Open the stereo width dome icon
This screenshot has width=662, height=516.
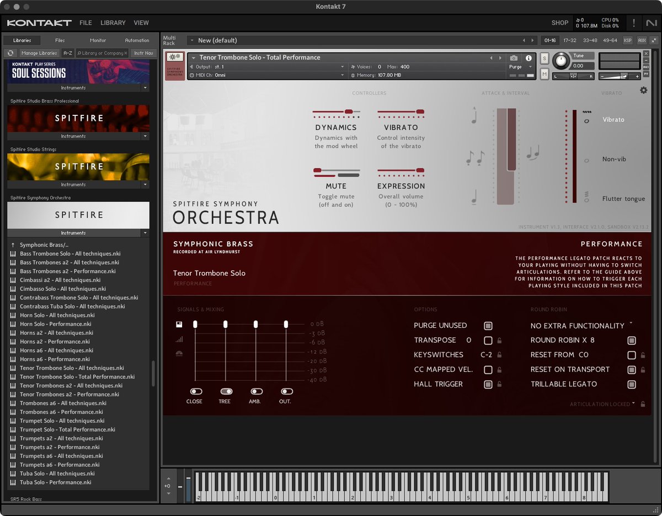pyautogui.click(x=179, y=354)
